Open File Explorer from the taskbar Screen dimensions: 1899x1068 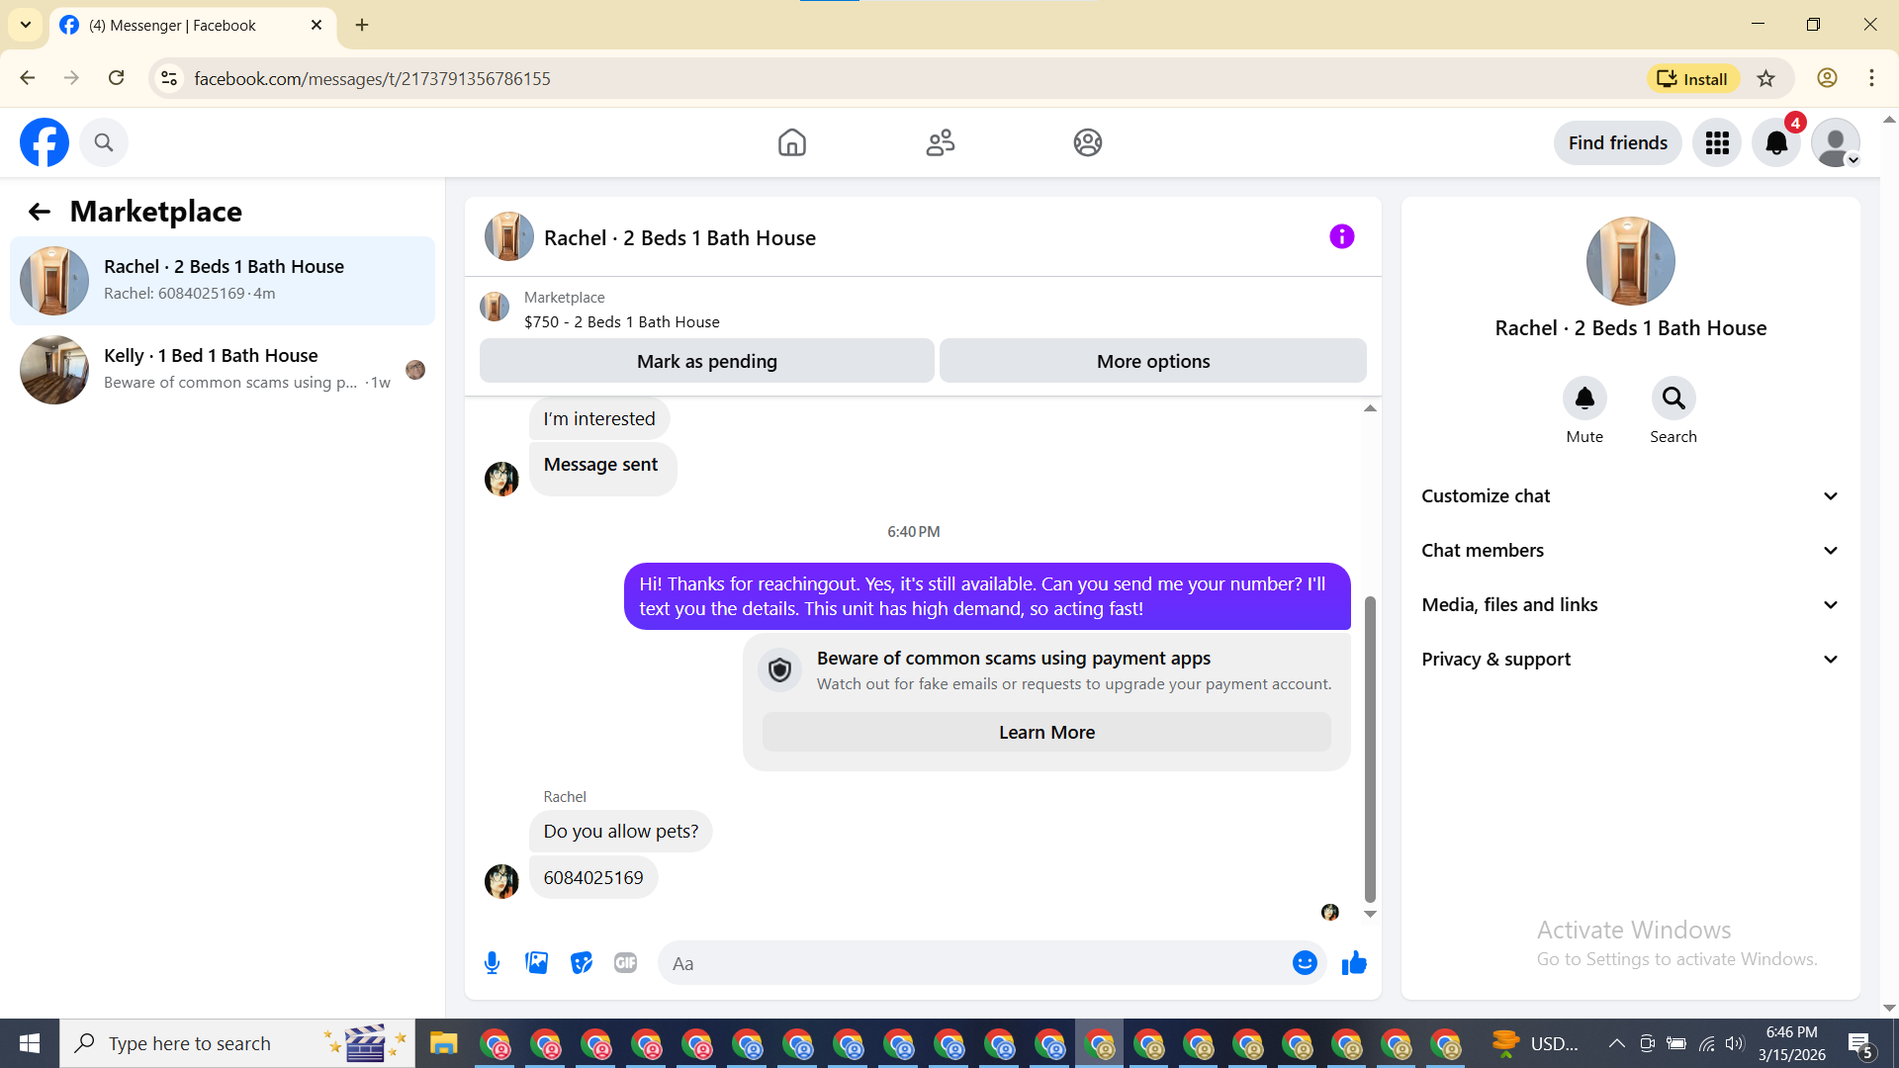[443, 1043]
